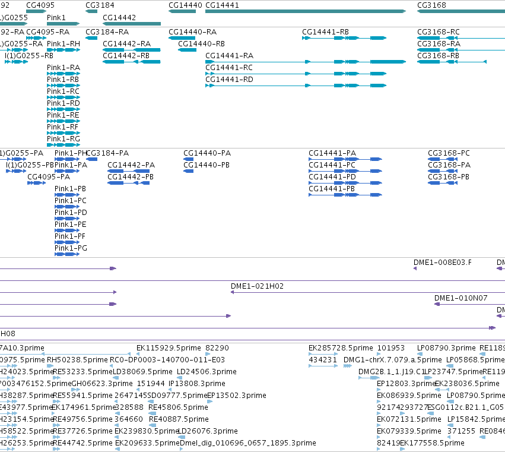Image resolution: width=505 pixels, height=452 pixels.
Task: Open the CG3168-RB transcript label
Action: click(439, 56)
